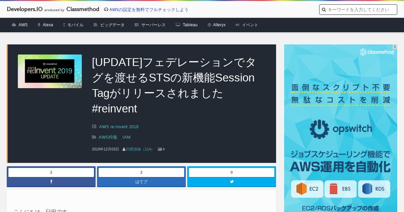Click the microphone icon beside Alexa
This screenshot has height=212, width=404.
[39, 25]
